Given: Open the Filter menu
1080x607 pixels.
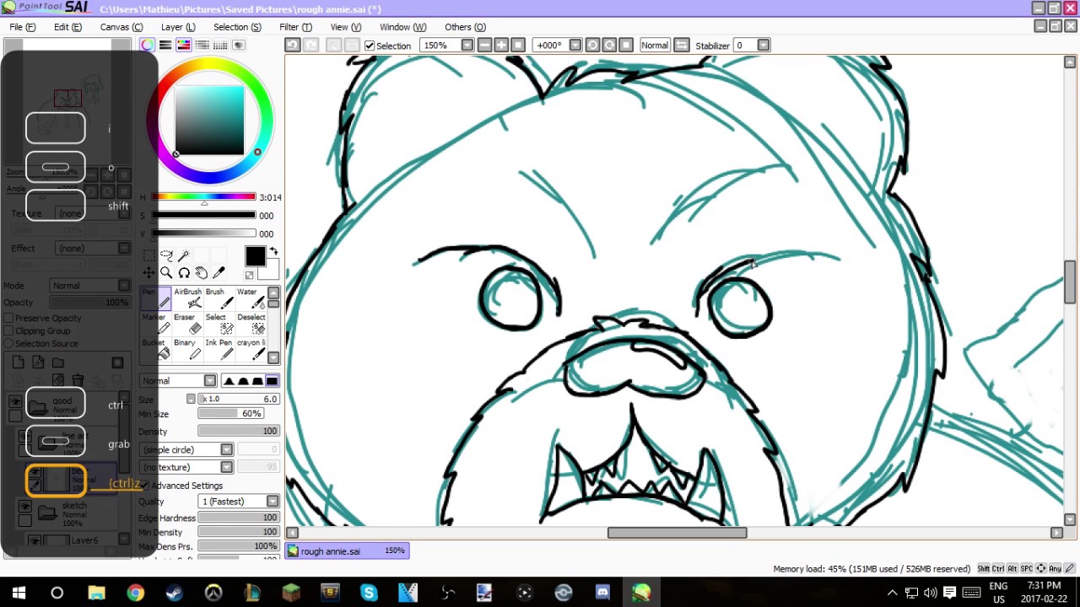Looking at the screenshot, I should coord(295,27).
